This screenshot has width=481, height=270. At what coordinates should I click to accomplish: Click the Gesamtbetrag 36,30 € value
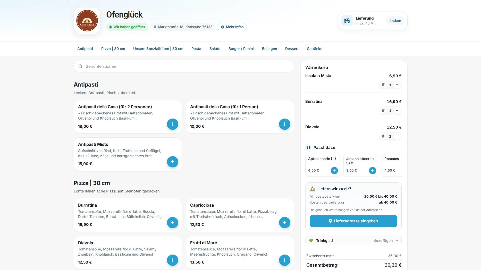pyautogui.click(x=393, y=265)
